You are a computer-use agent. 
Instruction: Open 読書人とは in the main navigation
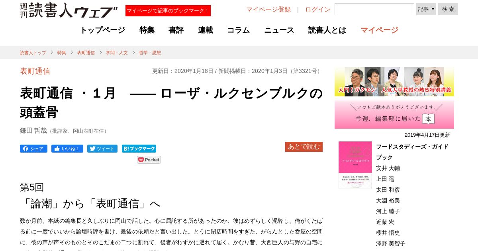pyautogui.click(x=327, y=30)
